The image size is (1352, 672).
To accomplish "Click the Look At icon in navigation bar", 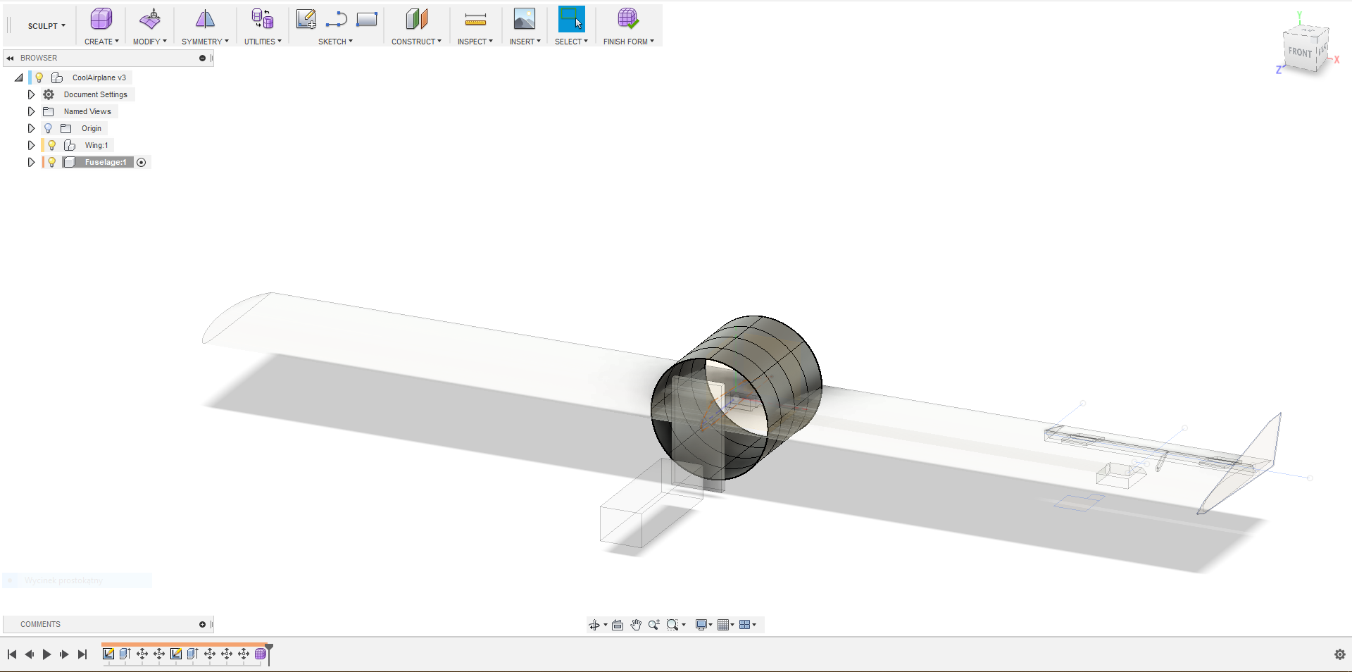I will click(x=618, y=625).
